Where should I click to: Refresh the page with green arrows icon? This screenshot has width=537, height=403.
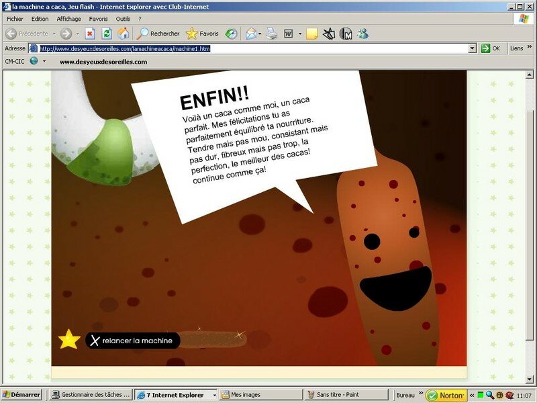click(107, 34)
